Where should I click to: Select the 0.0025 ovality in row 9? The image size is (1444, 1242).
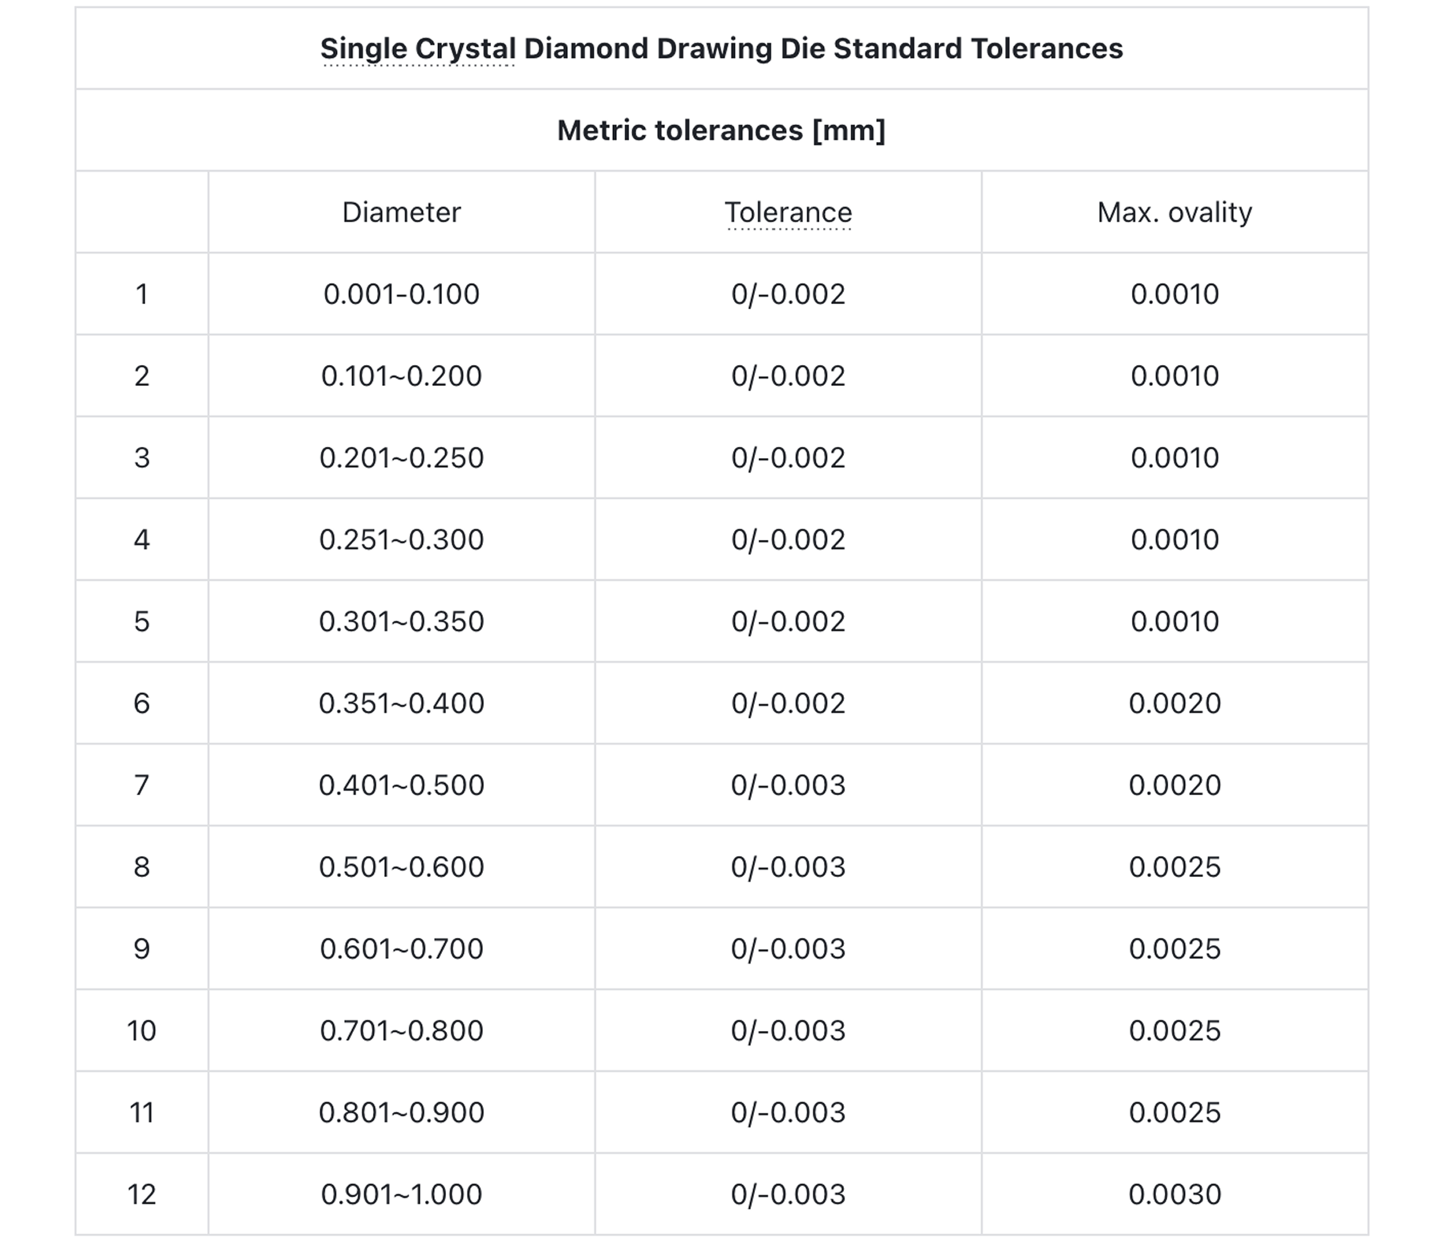tap(1174, 948)
